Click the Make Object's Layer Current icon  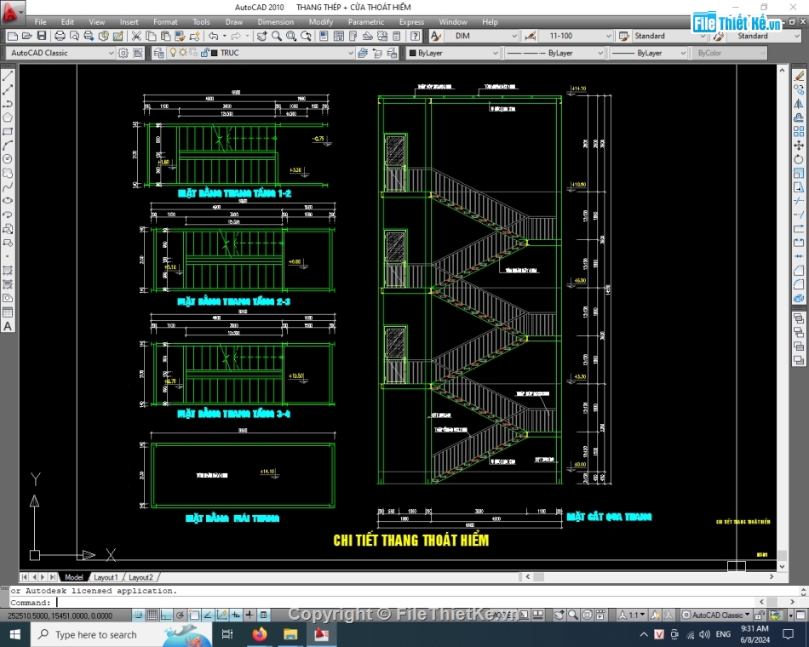tap(363, 53)
